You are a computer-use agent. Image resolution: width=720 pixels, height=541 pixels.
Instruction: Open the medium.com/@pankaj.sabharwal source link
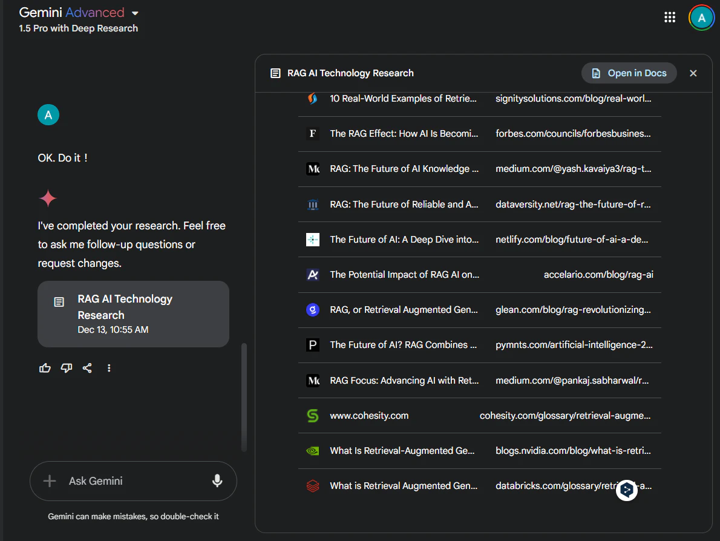click(x=572, y=380)
